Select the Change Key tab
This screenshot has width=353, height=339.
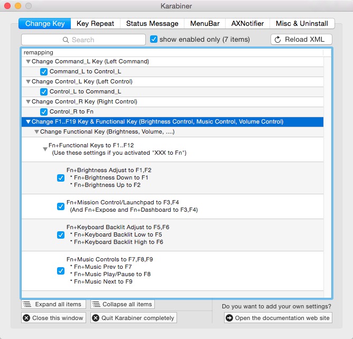45,23
